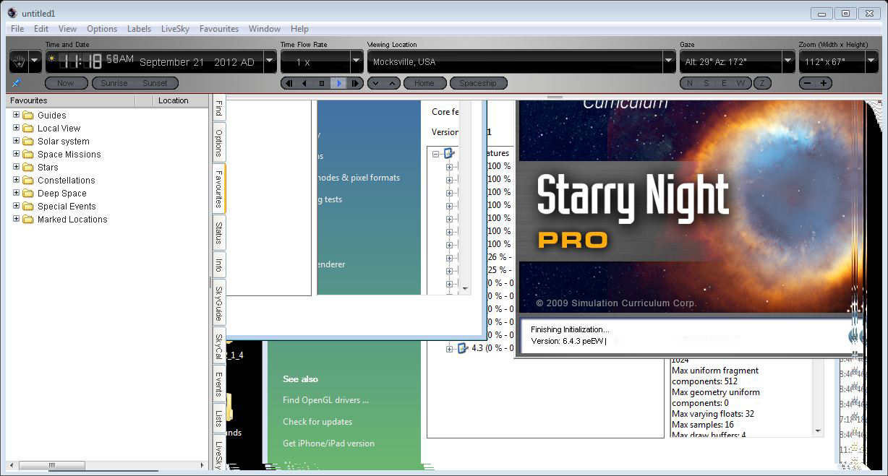
Task: Zoom in with the plus button
Action: pos(823,83)
